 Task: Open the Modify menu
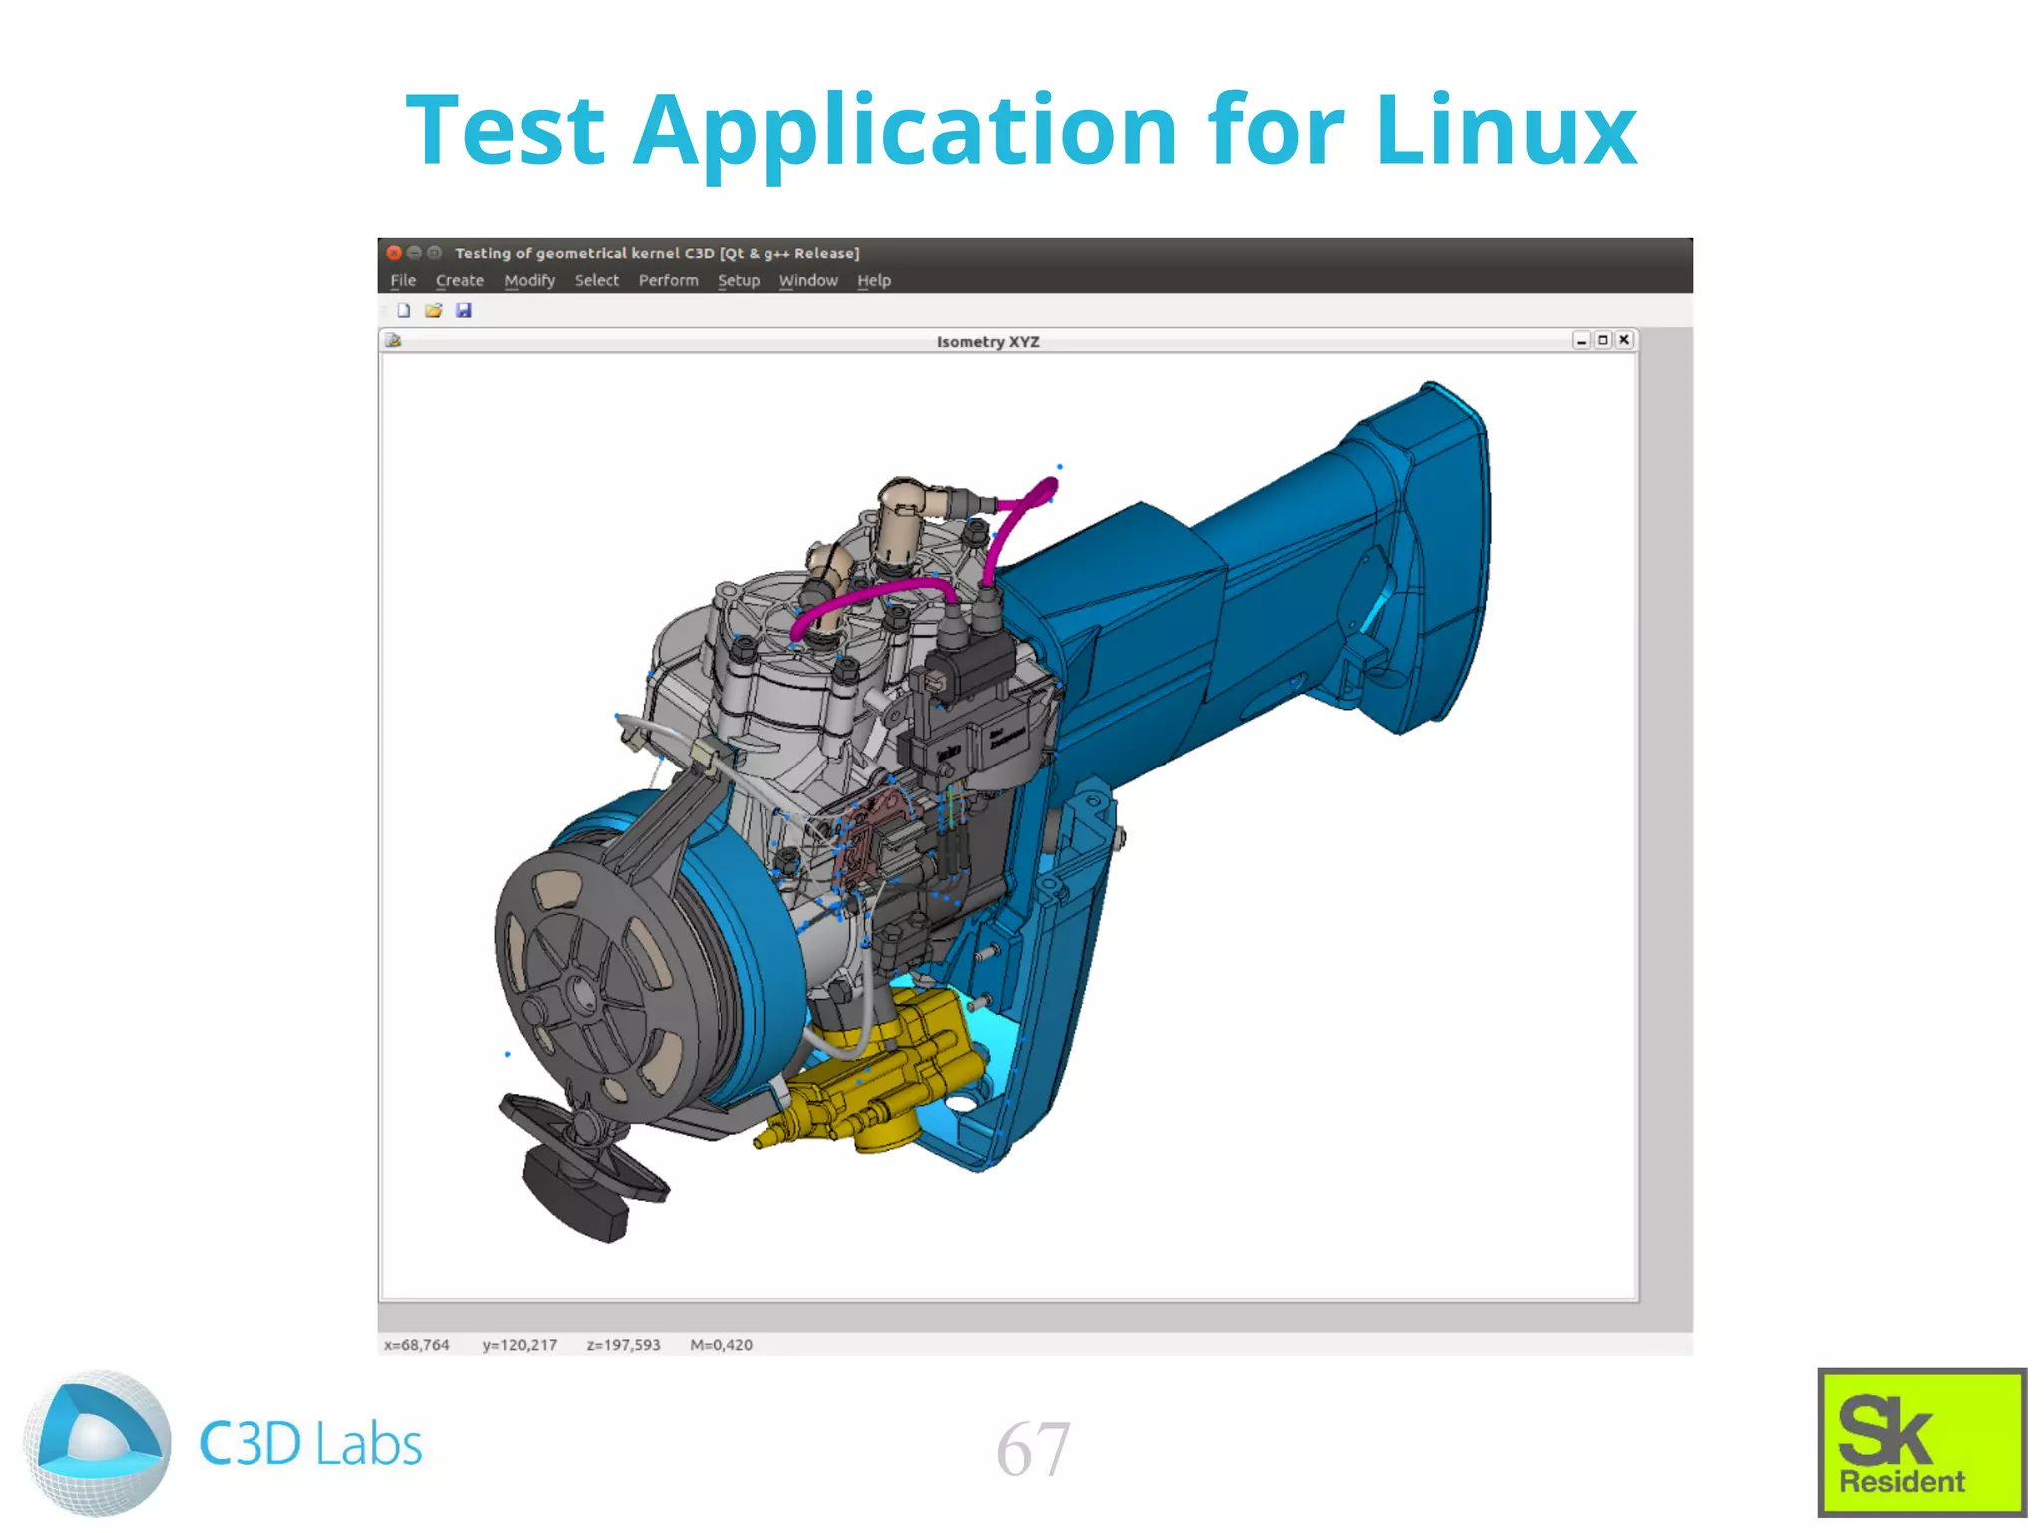[x=529, y=280]
